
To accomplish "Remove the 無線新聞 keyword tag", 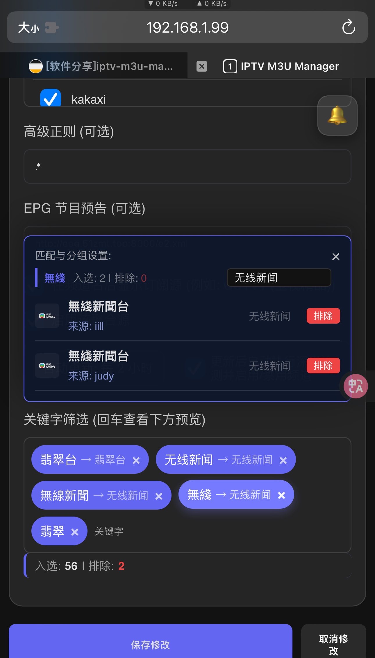I will (159, 496).
